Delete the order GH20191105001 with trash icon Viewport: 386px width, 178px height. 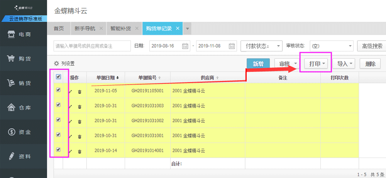80,92
